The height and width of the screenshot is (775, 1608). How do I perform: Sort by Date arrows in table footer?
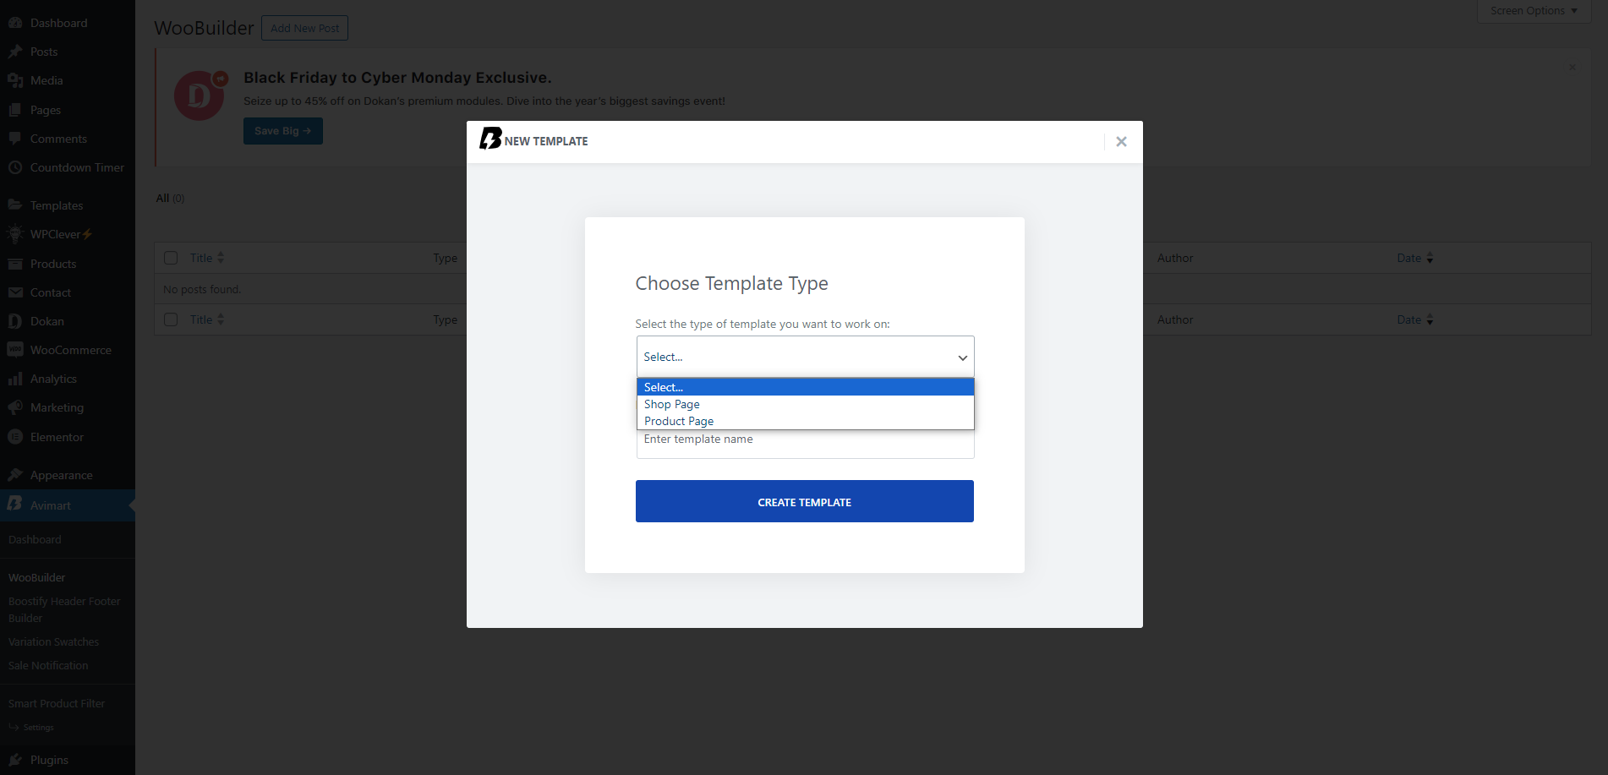pos(1430,319)
